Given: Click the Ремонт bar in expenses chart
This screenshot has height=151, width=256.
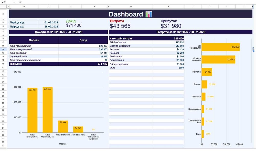Looking at the screenshot, I should 204,84.
